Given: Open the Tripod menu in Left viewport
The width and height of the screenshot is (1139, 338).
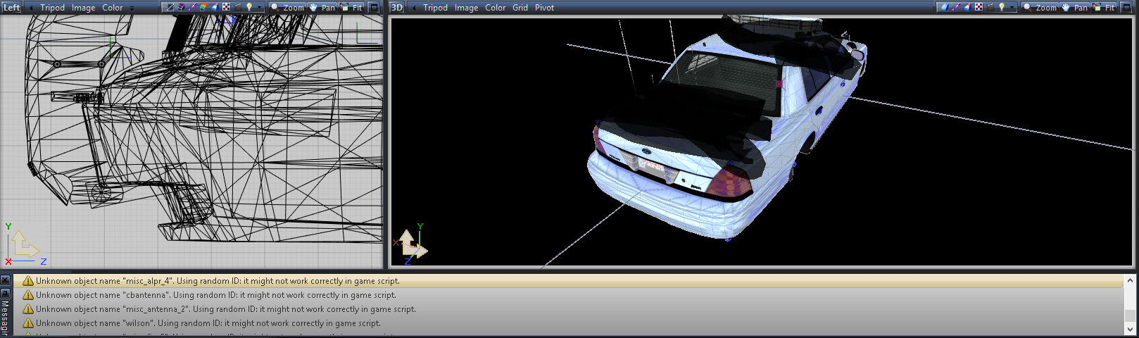Looking at the screenshot, I should pos(52,8).
